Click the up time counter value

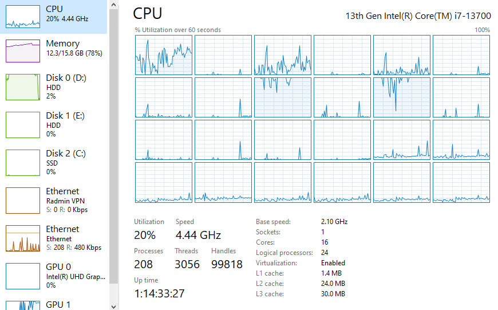(159, 293)
